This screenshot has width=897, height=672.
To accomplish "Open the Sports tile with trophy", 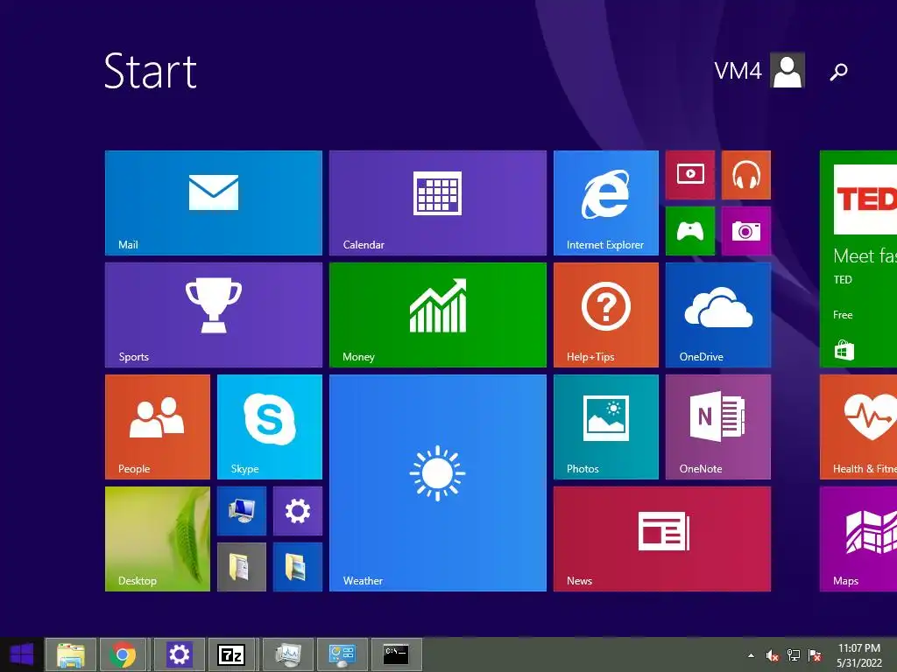I will [214, 315].
